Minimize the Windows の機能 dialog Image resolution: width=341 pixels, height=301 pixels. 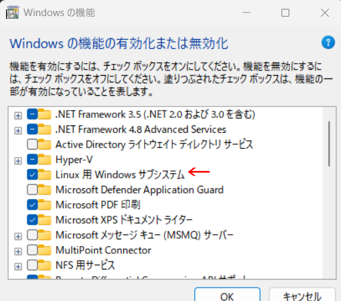pyautogui.click(x=247, y=13)
